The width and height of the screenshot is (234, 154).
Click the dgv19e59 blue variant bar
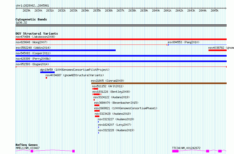pyautogui.click(x=47, y=72)
